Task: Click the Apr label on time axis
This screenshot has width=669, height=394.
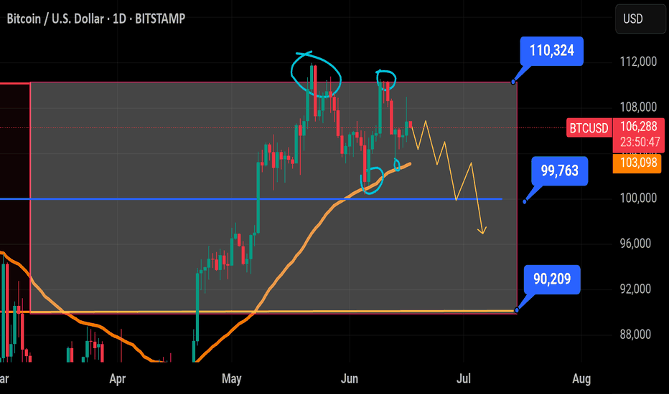Action: [117, 379]
